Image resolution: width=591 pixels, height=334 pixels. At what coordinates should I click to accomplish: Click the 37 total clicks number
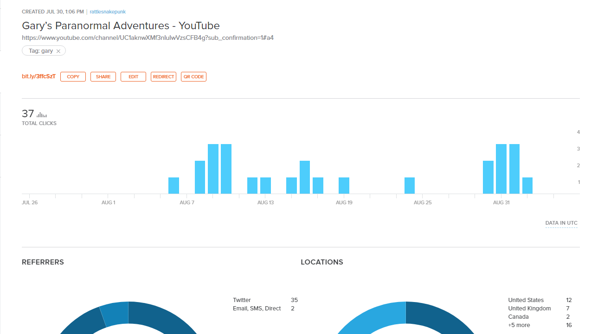tap(28, 113)
